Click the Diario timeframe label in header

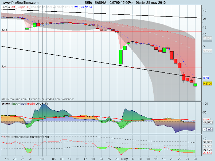coord(140,3)
